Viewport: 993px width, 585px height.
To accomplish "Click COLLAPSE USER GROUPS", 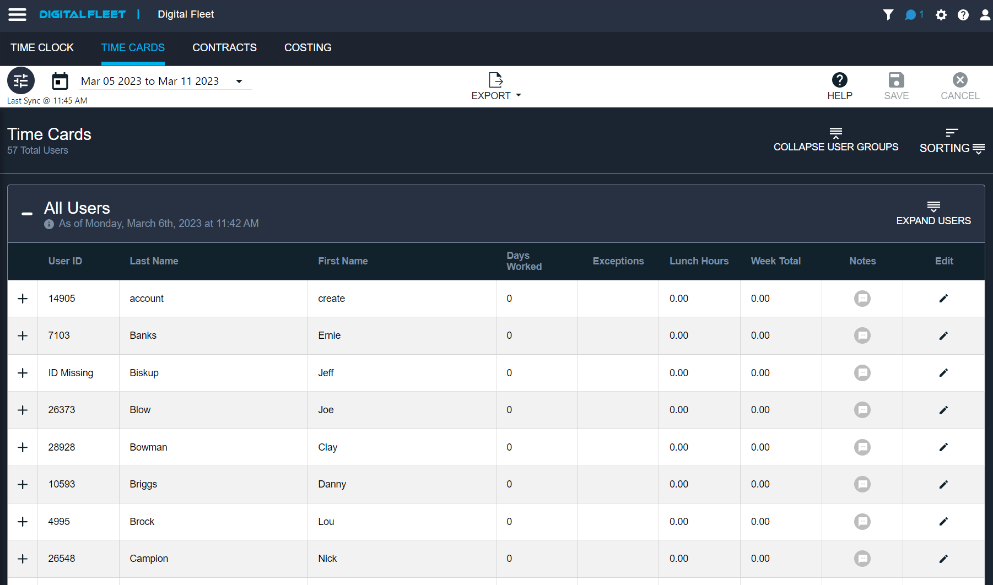I will [836, 140].
